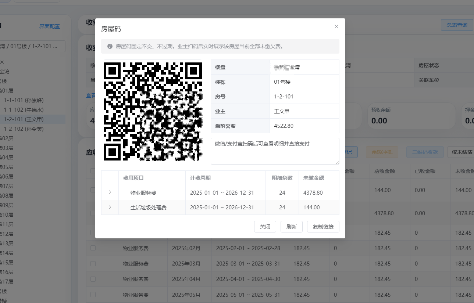Click the 关闭 button
This screenshot has width=474, height=303.
click(x=265, y=227)
